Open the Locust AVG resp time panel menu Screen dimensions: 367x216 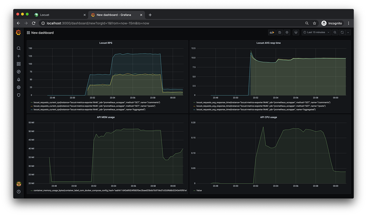click(x=269, y=43)
